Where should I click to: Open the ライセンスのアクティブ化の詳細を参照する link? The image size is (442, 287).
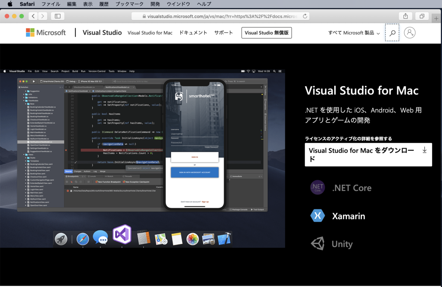click(348, 139)
